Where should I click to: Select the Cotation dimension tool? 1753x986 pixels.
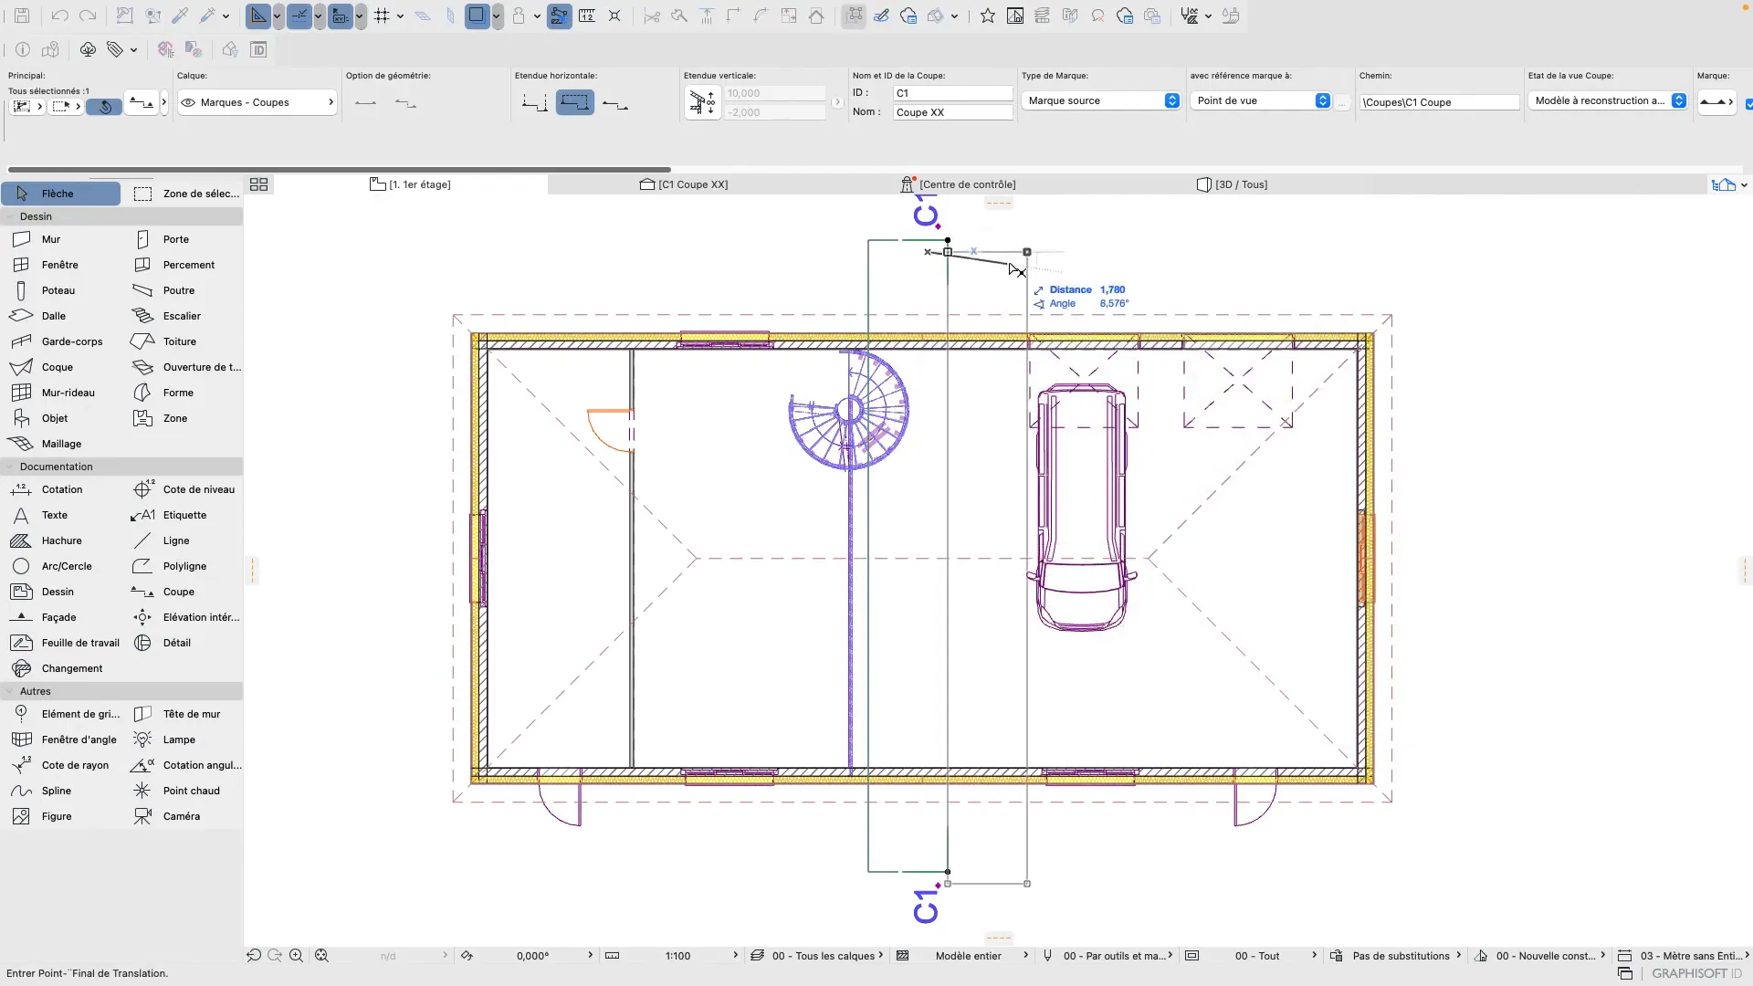point(61,489)
